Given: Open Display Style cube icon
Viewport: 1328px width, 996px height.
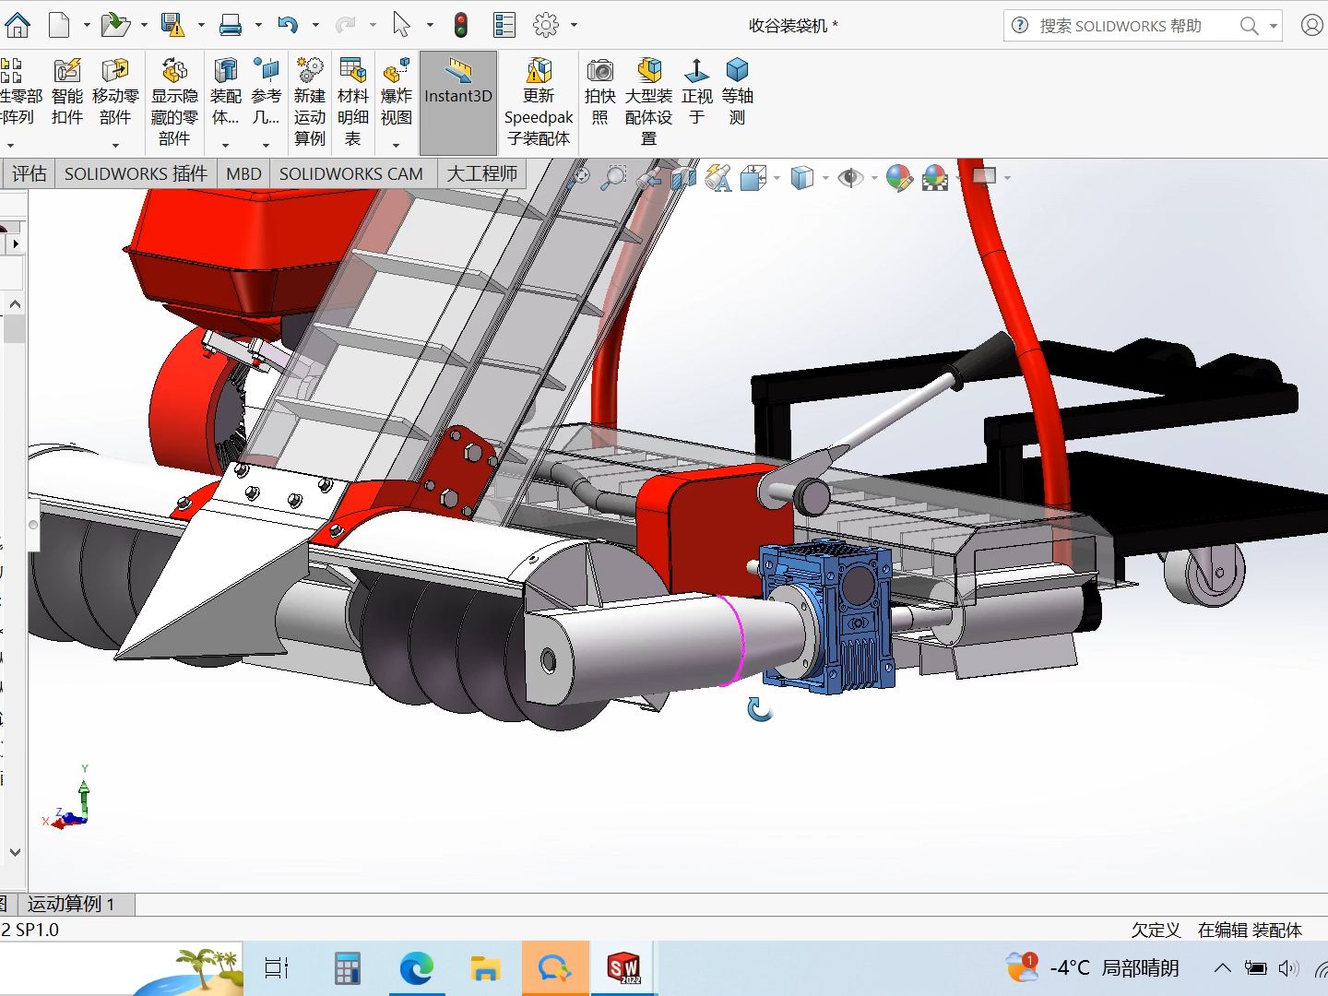Looking at the screenshot, I should 802,177.
